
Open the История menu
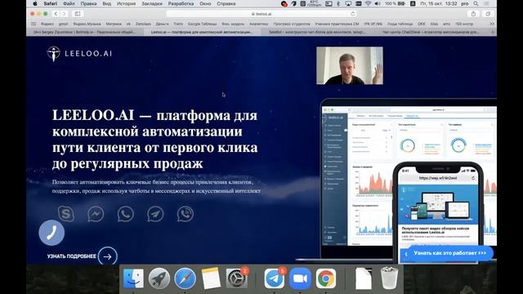(x=126, y=3)
